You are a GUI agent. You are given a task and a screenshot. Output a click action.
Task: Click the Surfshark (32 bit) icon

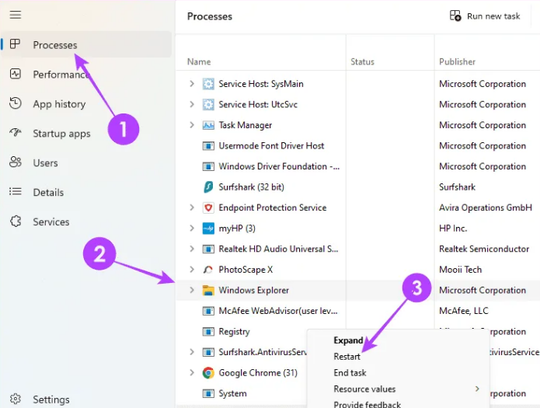pyautogui.click(x=208, y=187)
